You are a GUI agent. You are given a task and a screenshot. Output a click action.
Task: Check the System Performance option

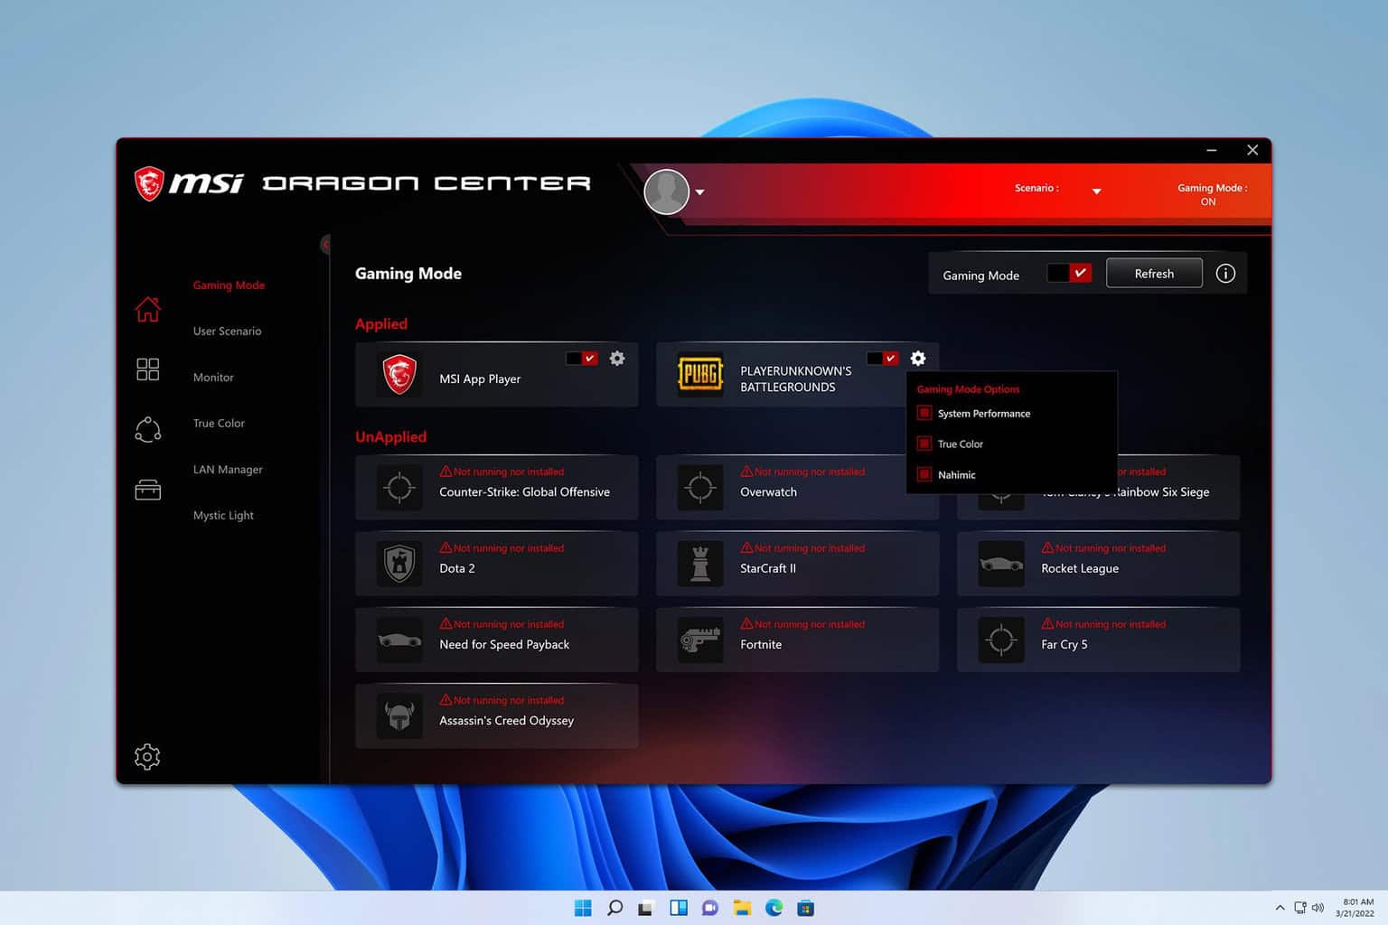pos(924,414)
